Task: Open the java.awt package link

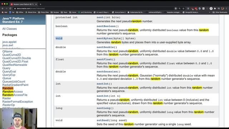Action: [8, 45]
